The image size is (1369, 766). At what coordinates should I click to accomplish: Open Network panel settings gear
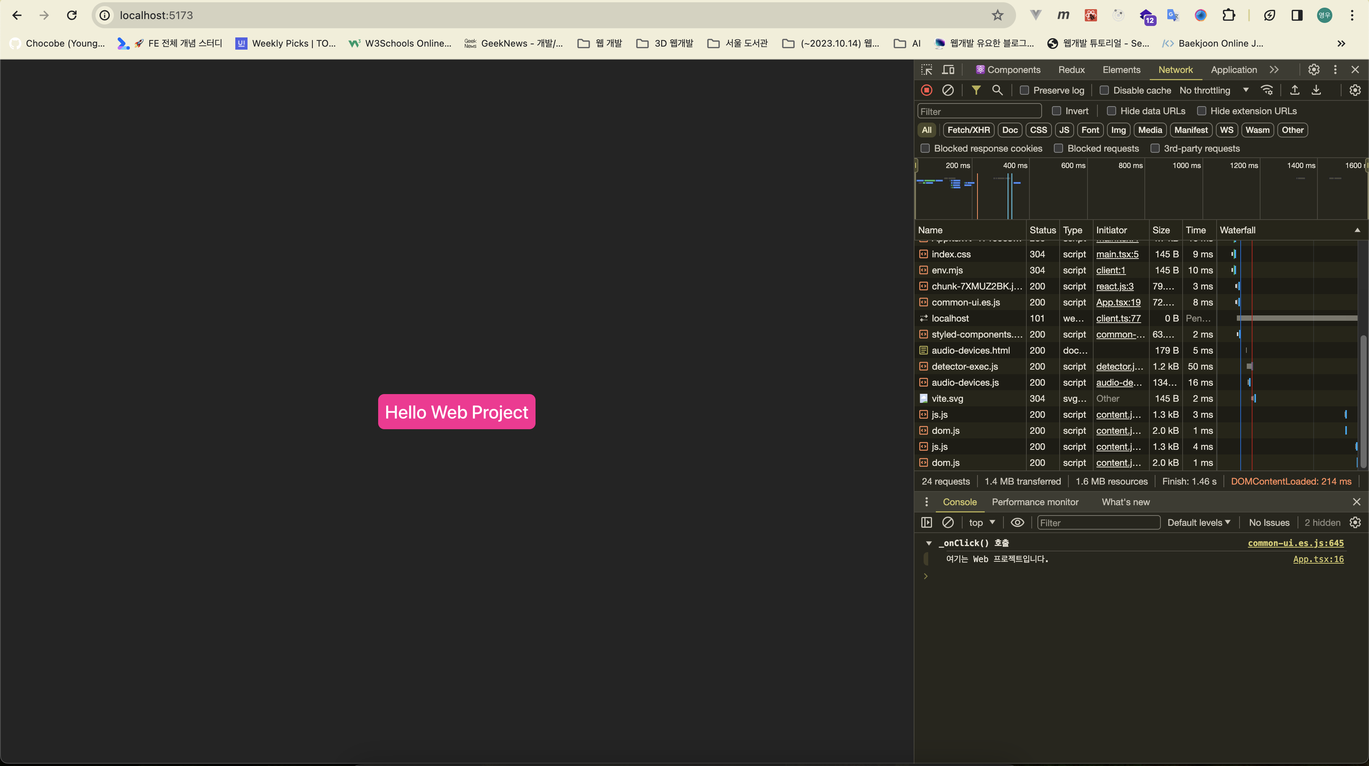[x=1355, y=90]
